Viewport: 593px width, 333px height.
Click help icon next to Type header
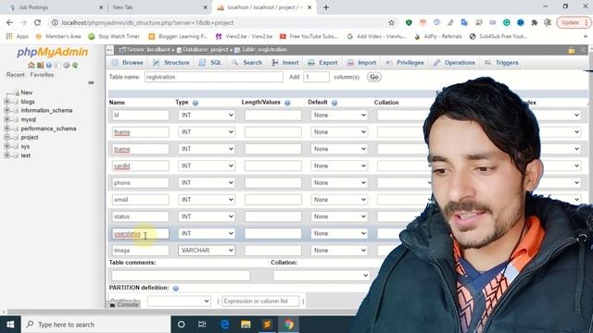pos(196,103)
